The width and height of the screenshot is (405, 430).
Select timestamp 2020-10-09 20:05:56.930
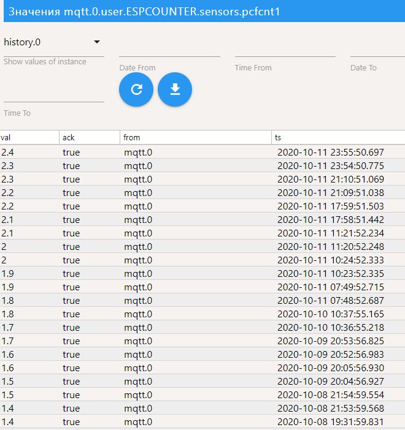[331, 368]
